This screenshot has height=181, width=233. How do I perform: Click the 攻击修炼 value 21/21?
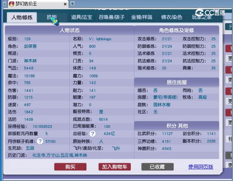[x=167, y=39]
